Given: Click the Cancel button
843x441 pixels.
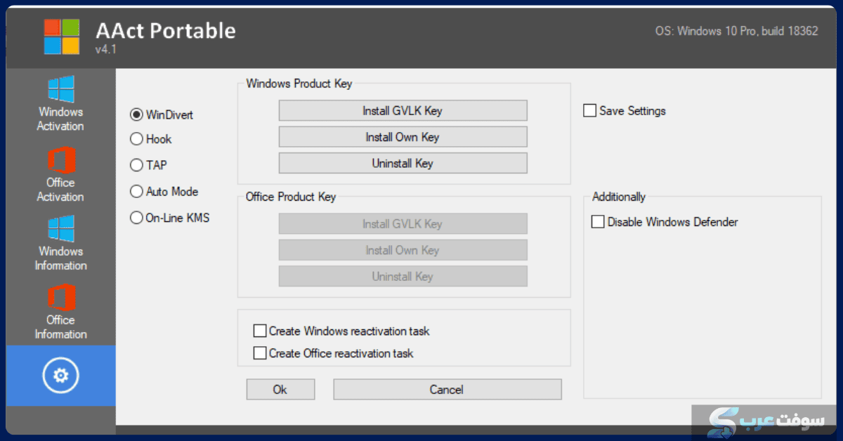Looking at the screenshot, I should pyautogui.click(x=447, y=390).
